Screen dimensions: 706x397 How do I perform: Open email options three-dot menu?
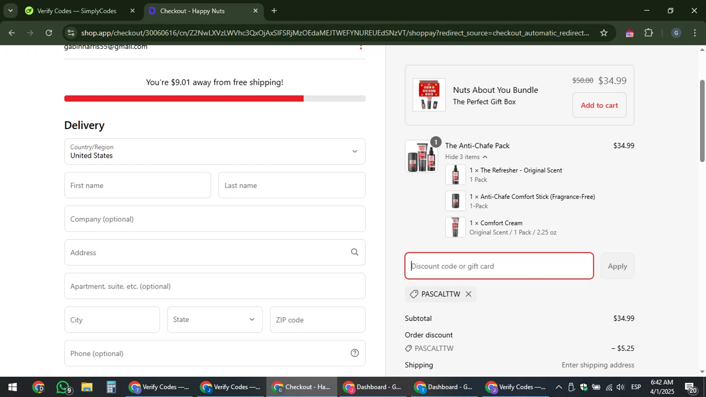click(361, 46)
